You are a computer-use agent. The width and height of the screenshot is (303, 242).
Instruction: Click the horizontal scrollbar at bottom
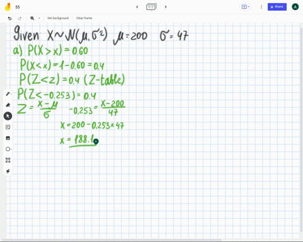click(112, 239)
